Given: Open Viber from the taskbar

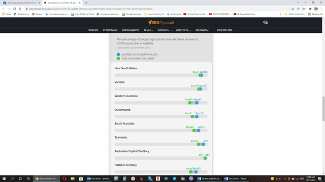Looking at the screenshot, I should (x=191, y=178).
